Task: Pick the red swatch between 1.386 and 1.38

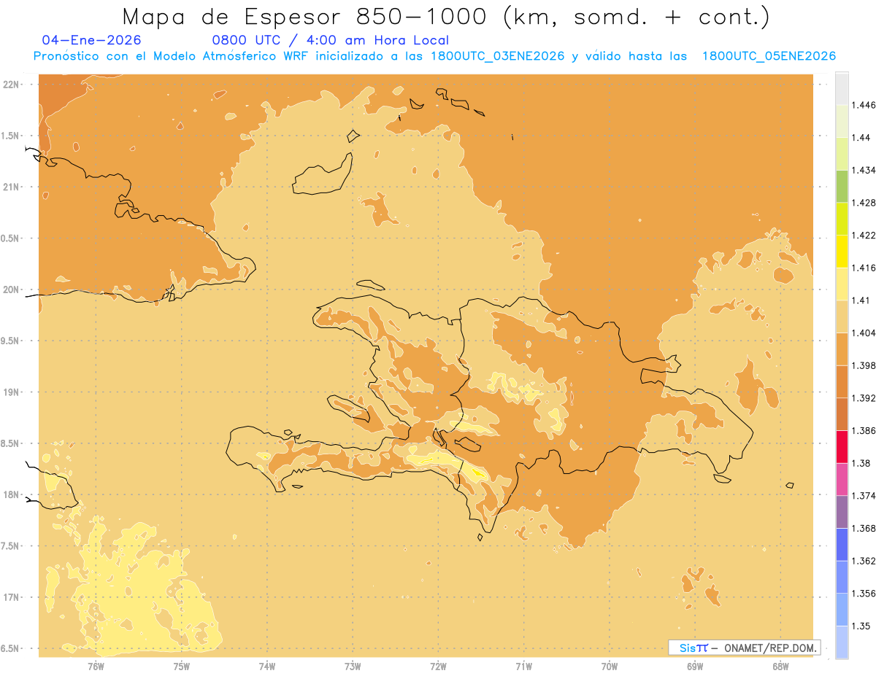Action: (x=842, y=446)
